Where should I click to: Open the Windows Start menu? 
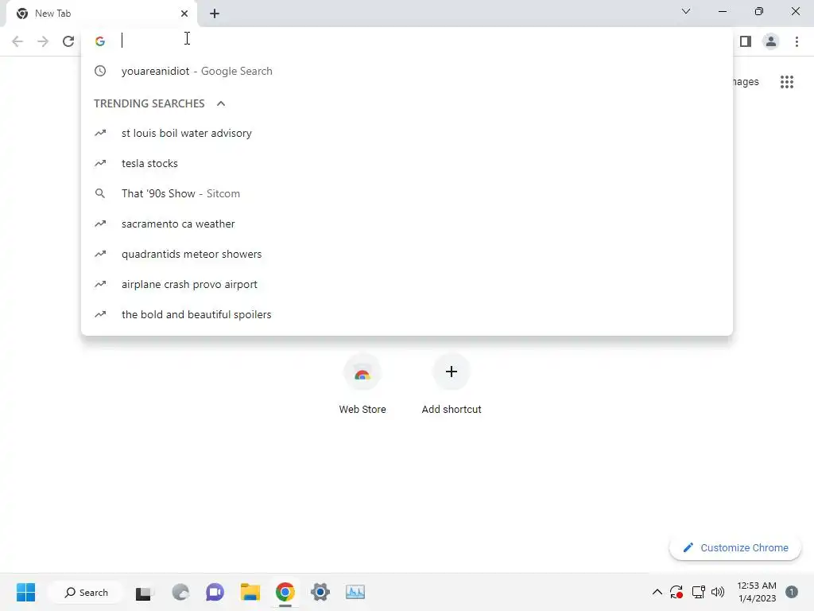[25, 592]
